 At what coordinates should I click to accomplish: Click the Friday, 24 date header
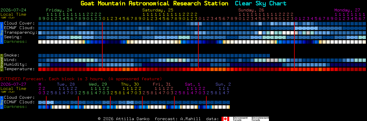59,10
